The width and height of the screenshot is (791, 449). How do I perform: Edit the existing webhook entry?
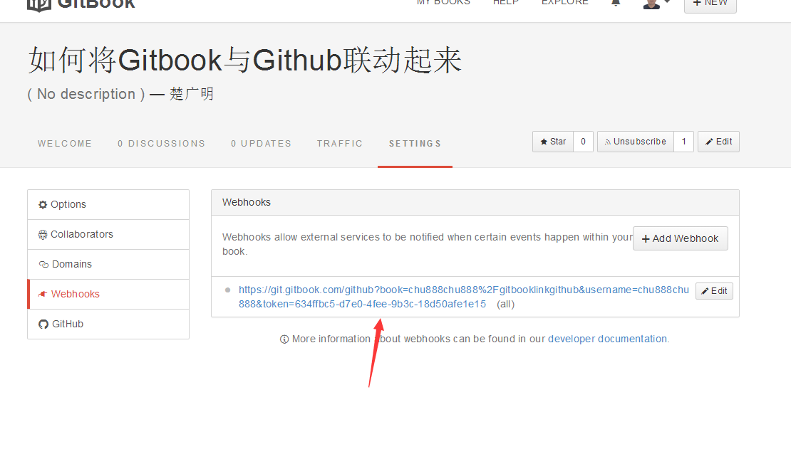point(714,291)
